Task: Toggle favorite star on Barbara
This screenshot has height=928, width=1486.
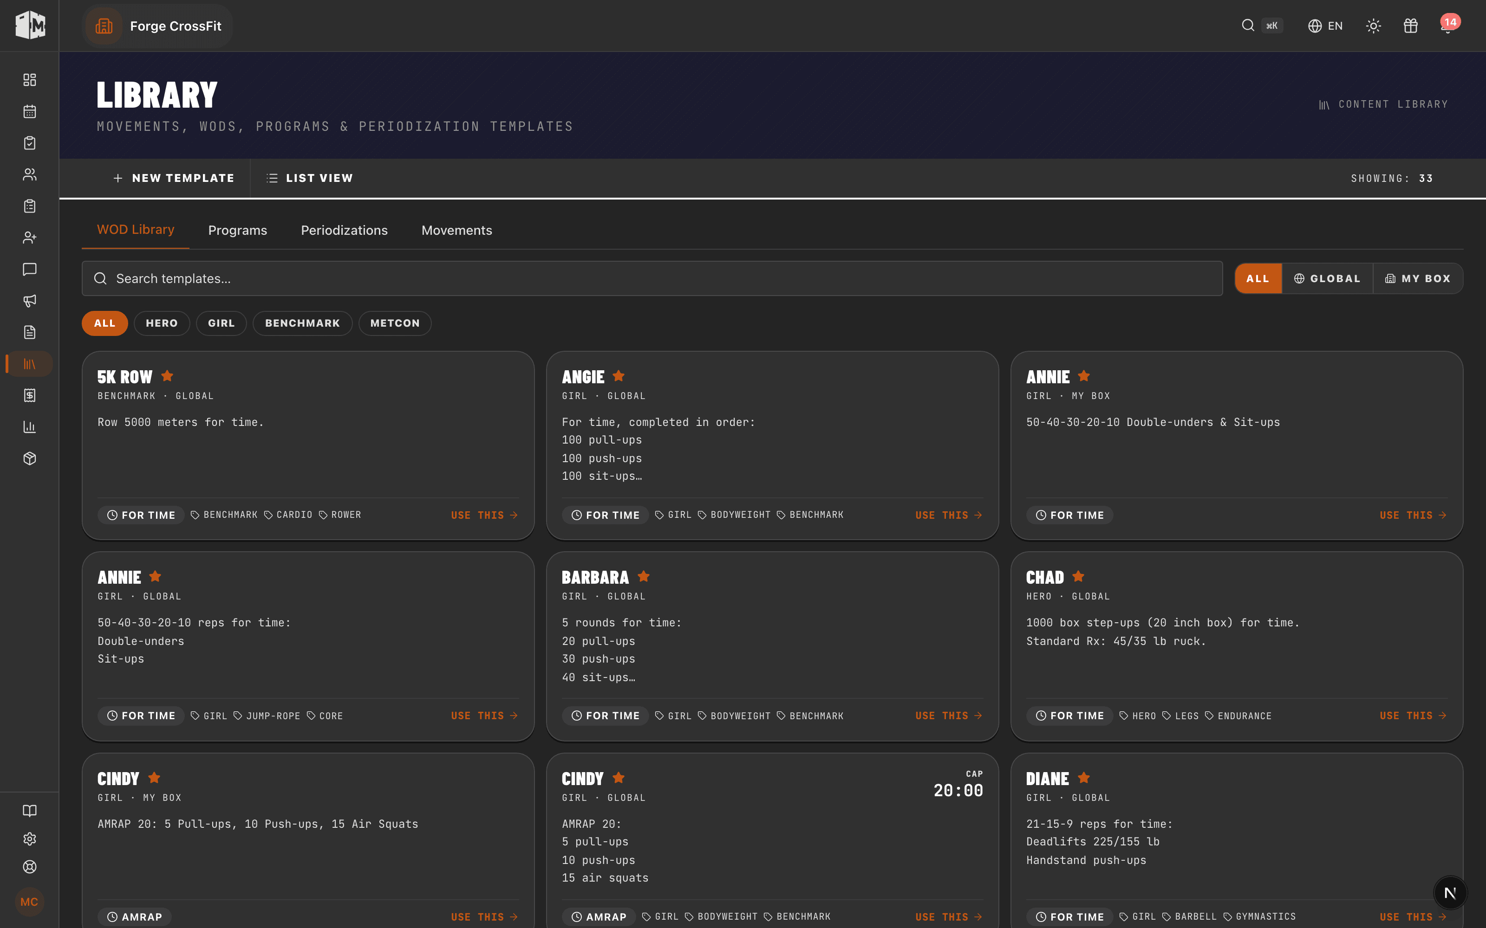Action: click(x=644, y=576)
